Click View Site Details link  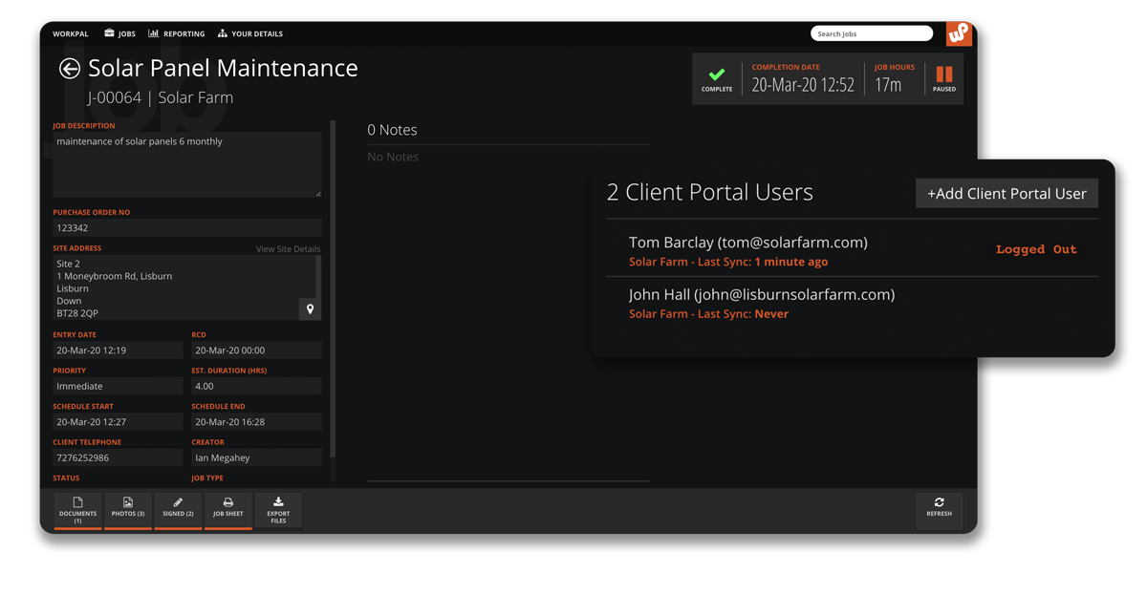click(x=288, y=249)
